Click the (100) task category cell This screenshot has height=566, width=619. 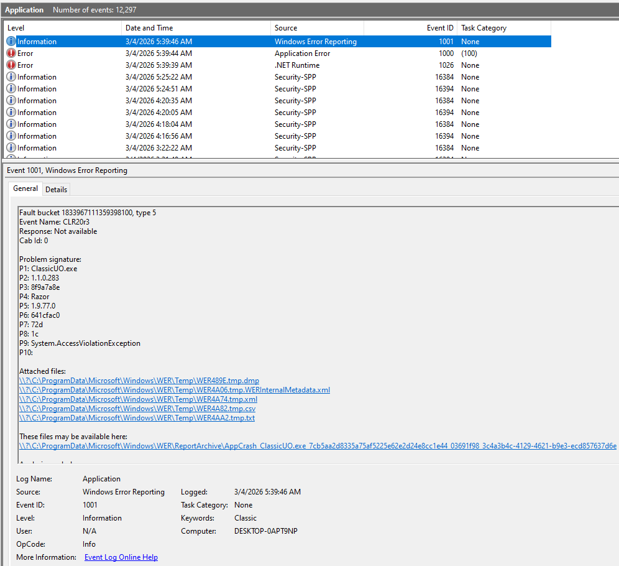(x=469, y=53)
